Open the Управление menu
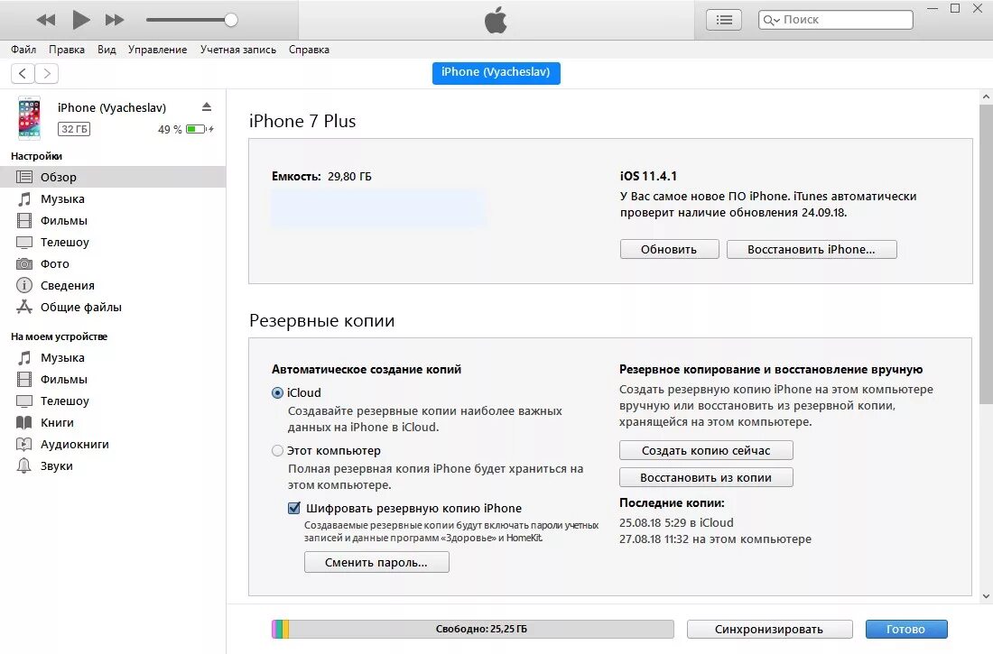The width and height of the screenshot is (993, 654). 157,50
